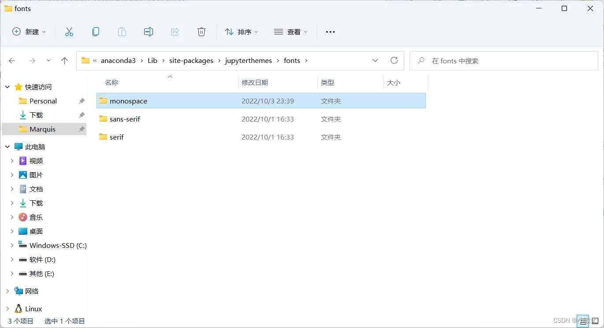Click the pin icon beside Marquis
The width and height of the screenshot is (604, 328).
coord(82,129)
